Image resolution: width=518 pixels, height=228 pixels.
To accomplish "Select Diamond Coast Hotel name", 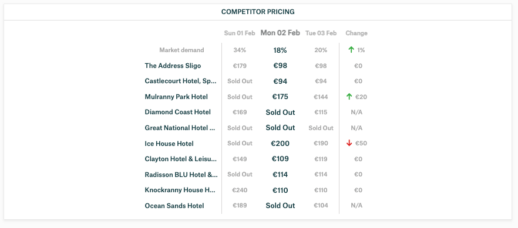I will click(x=178, y=112).
